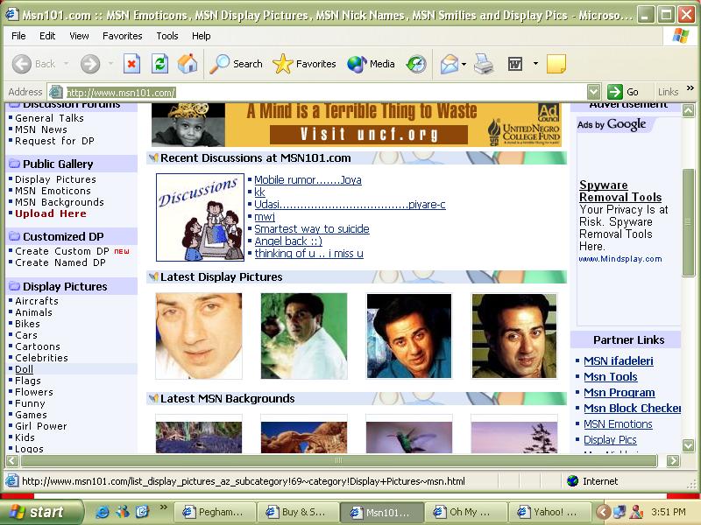Open the Media pane button
Viewport: 701px width, 525px height.
[371, 64]
